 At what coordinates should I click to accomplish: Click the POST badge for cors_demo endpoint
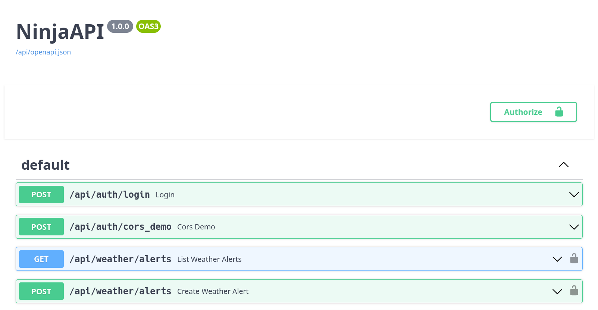(x=41, y=227)
